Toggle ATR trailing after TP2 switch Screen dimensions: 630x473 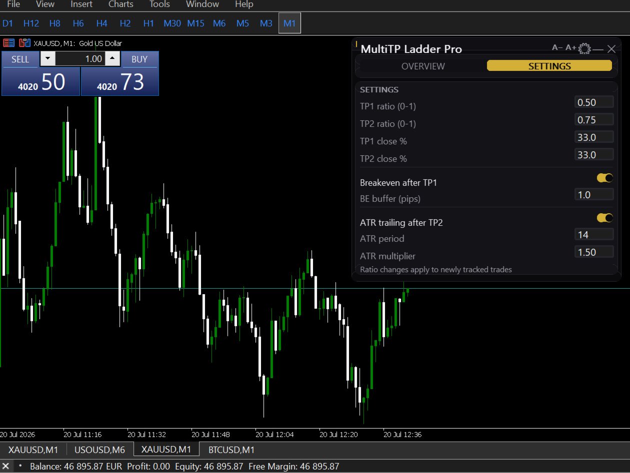click(605, 218)
